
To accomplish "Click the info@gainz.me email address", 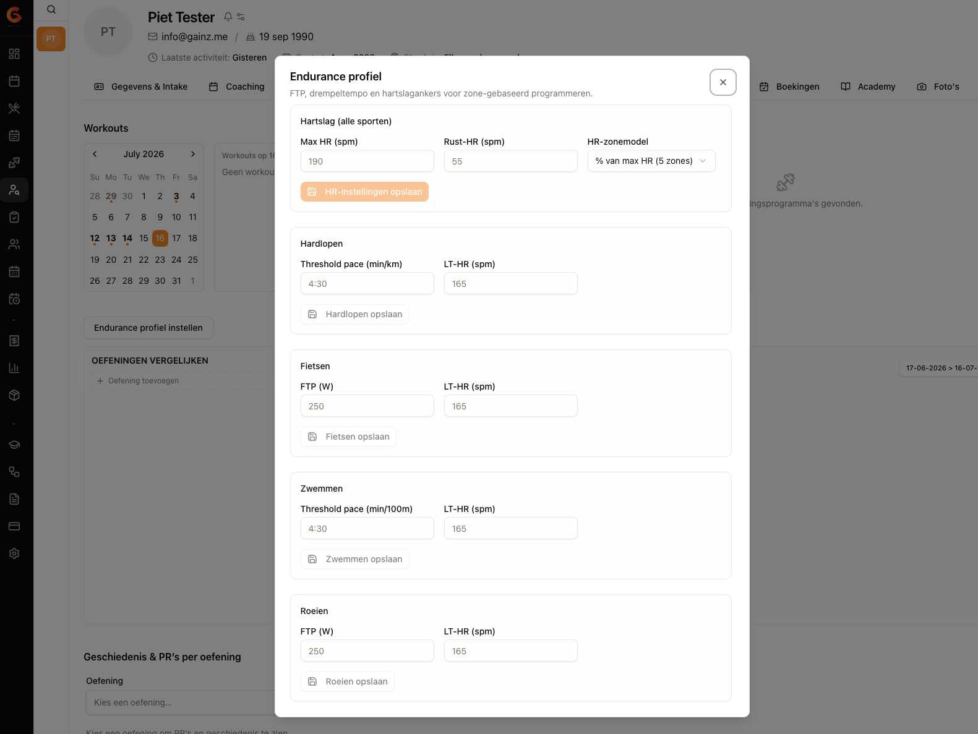I will click(194, 36).
